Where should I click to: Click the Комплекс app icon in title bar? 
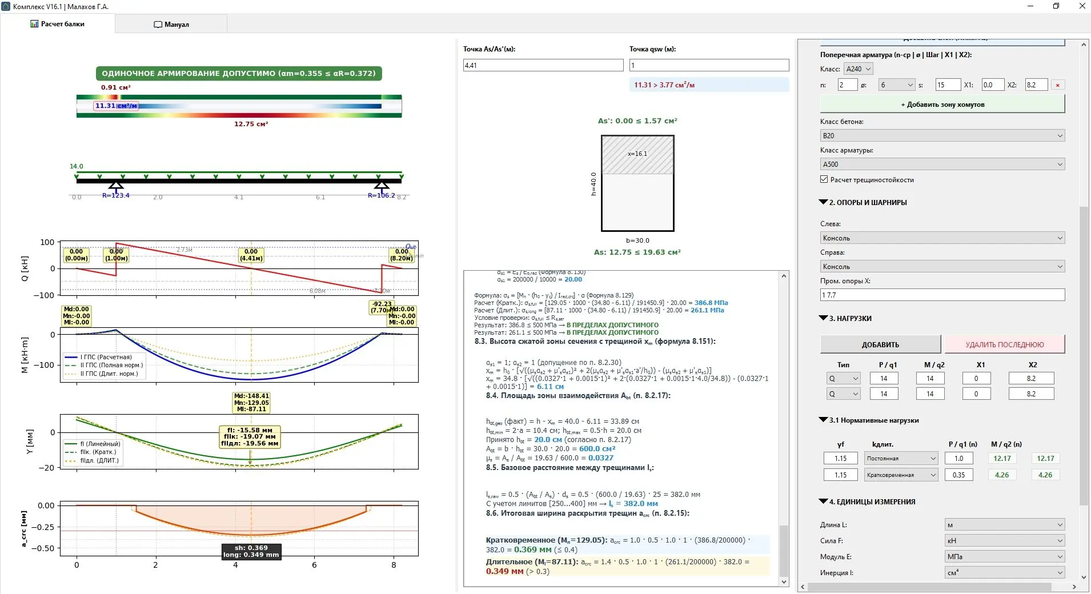point(6,6)
